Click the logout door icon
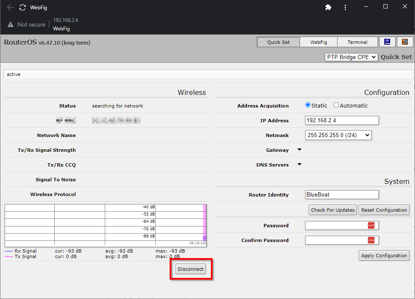Image resolution: width=415 pixels, height=299 pixels. pos(405,42)
